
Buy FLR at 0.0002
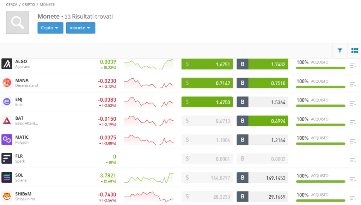point(262,159)
